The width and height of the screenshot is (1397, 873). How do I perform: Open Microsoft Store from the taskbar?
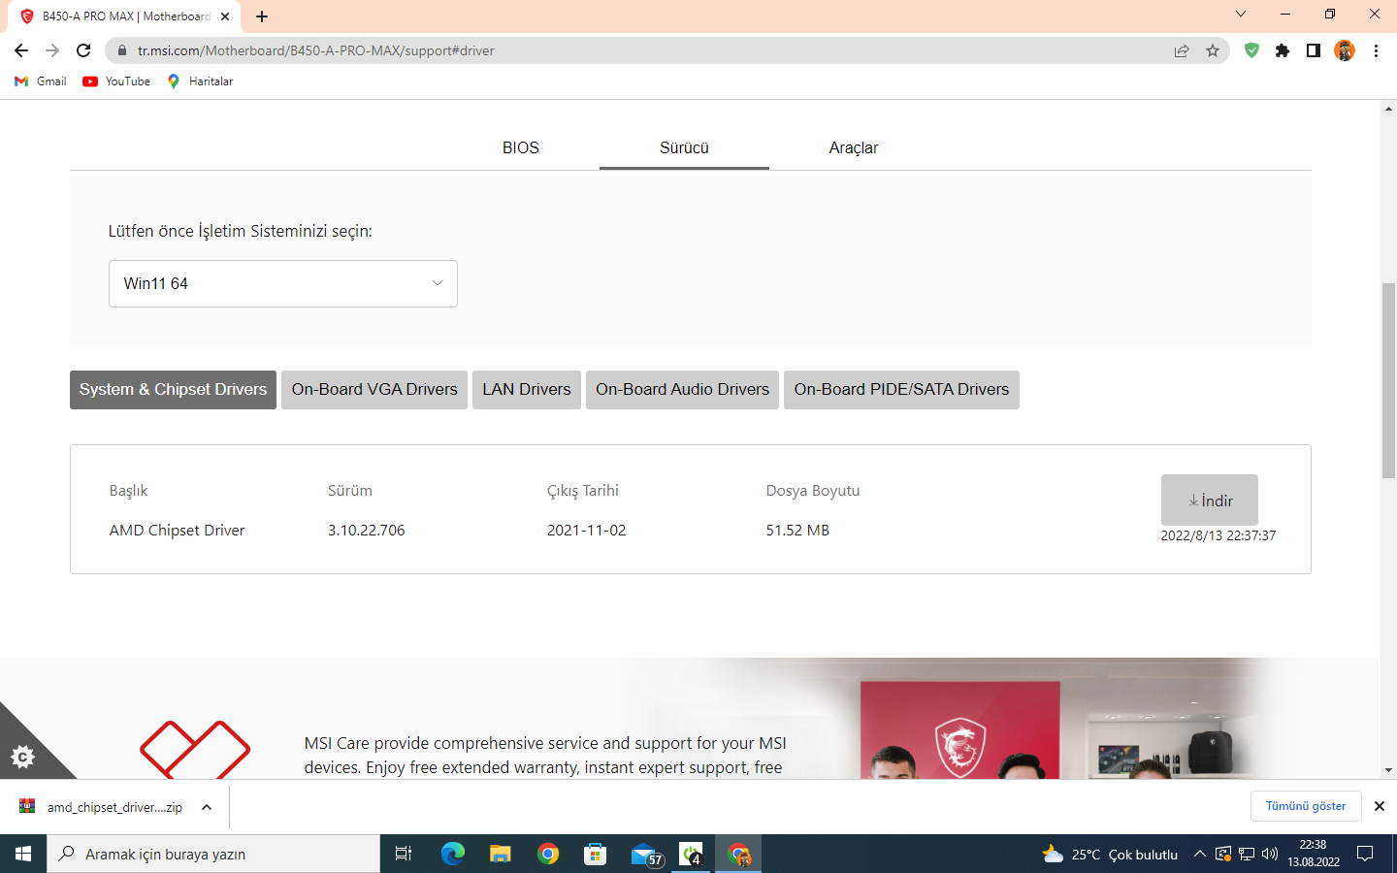[x=596, y=854]
